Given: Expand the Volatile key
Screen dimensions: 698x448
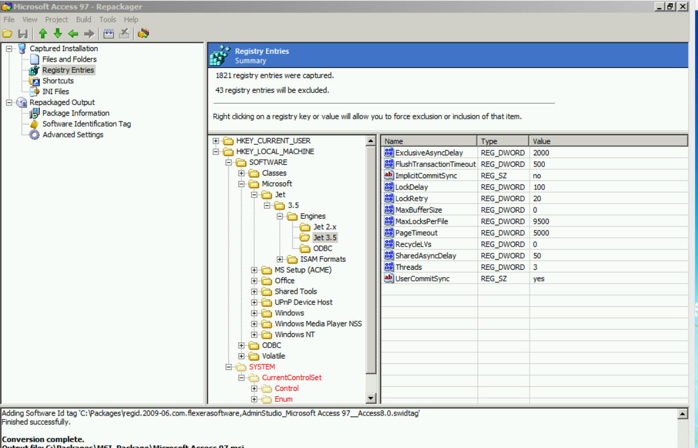Looking at the screenshot, I should (x=242, y=356).
